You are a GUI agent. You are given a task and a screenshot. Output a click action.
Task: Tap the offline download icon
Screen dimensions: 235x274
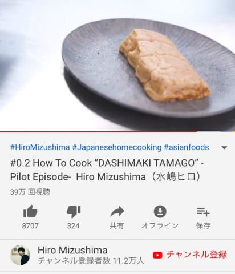coord(160,211)
